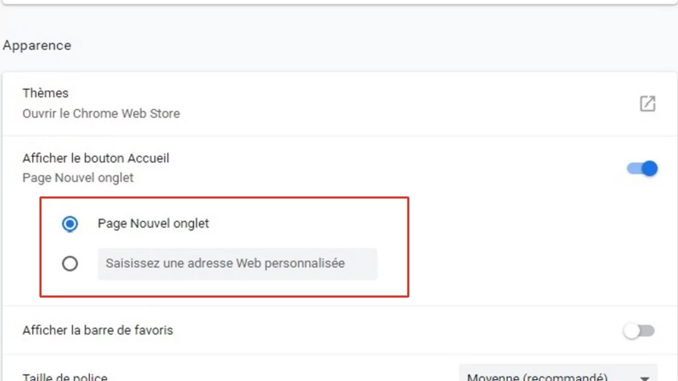
Task: Disable the Afficher le bouton Accueil toggle
Action: coord(642,168)
